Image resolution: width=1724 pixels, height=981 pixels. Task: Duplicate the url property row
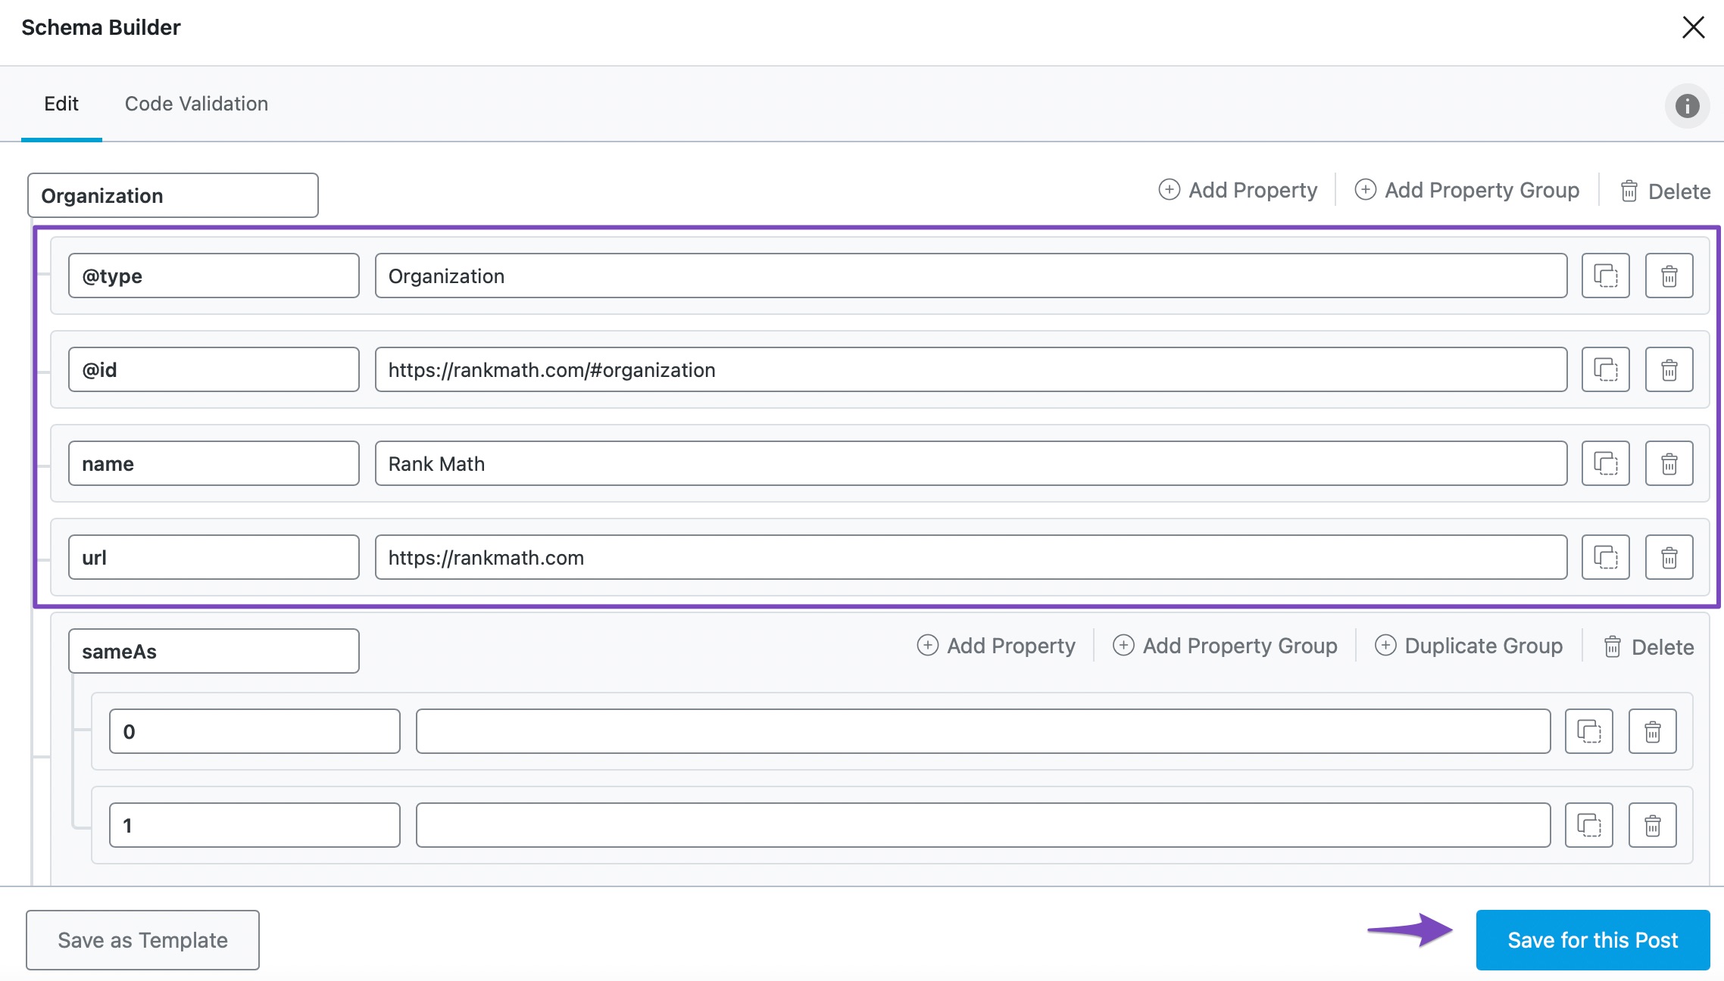(x=1605, y=557)
